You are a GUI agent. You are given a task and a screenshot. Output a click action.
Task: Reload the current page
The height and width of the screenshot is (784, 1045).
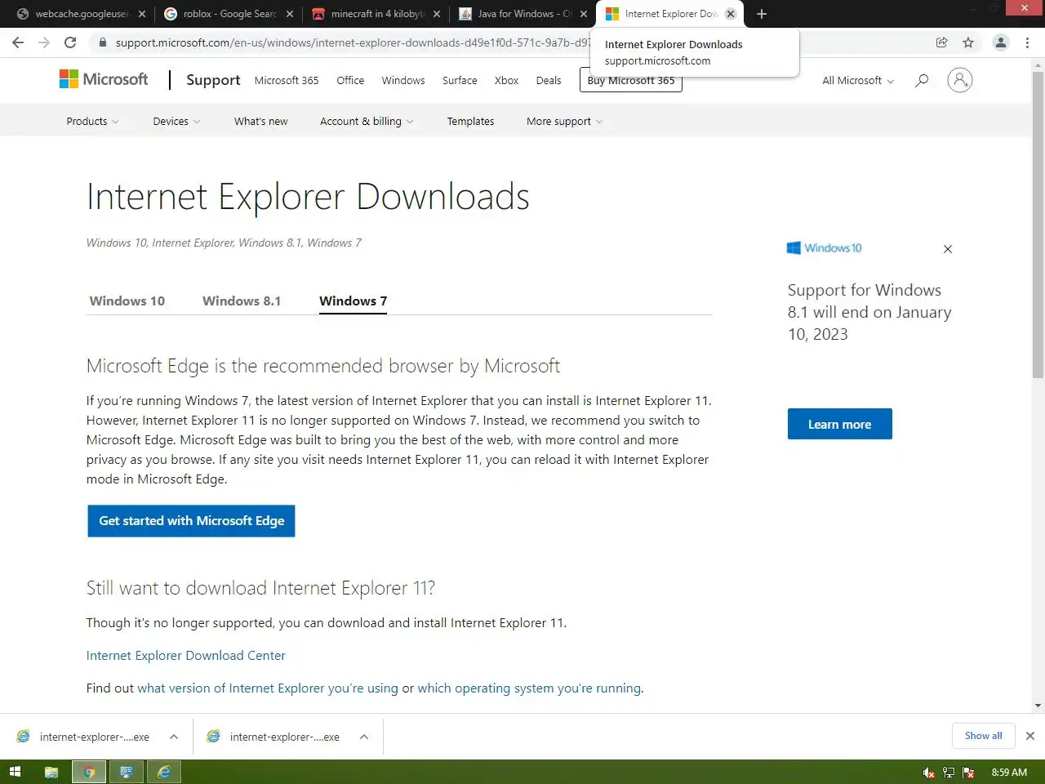(x=70, y=42)
